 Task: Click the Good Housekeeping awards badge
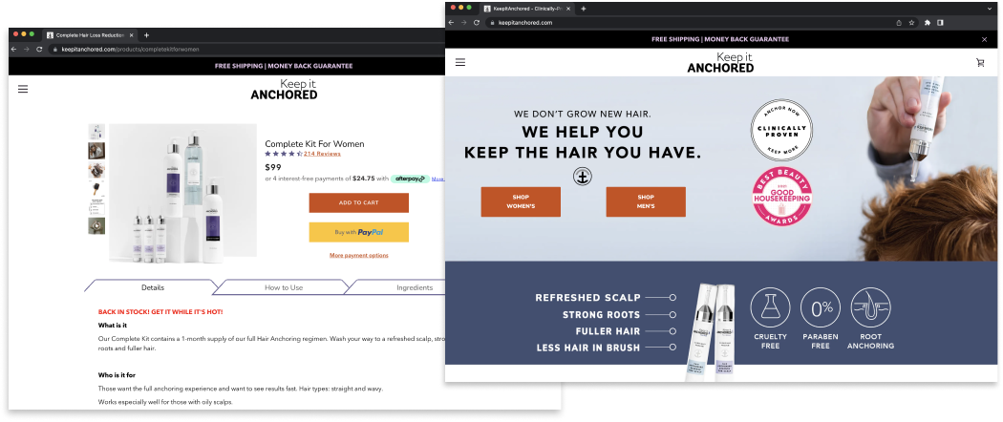pyautogui.click(x=781, y=197)
